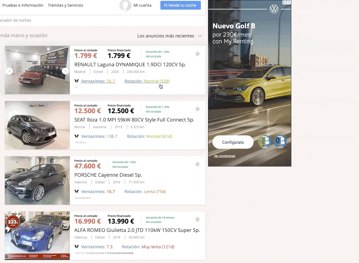Show next photo of Renault Laguna

[65, 71]
